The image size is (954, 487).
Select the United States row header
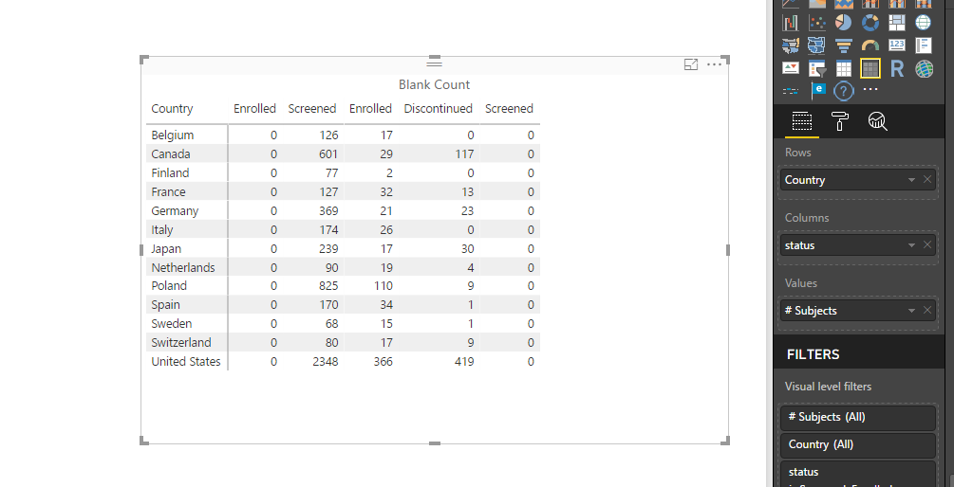(186, 361)
